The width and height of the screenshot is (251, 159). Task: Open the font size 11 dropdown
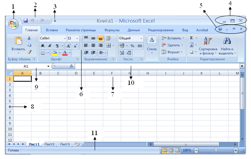(x=77, y=39)
